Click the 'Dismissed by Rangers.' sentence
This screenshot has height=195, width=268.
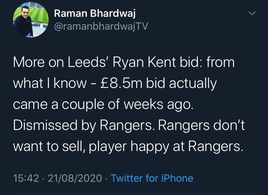(83, 126)
